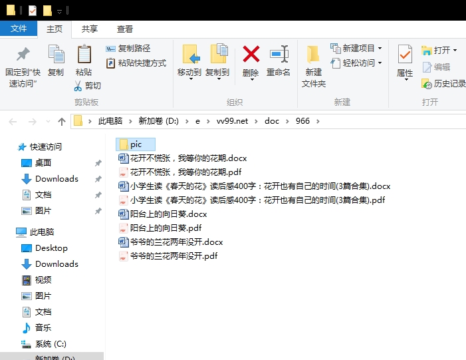Click the red Delete X icon
The image size is (466, 360).
click(x=251, y=54)
